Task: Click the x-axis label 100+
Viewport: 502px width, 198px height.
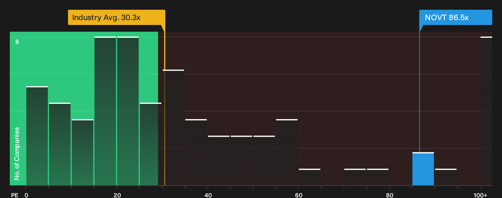Action: [x=480, y=195]
